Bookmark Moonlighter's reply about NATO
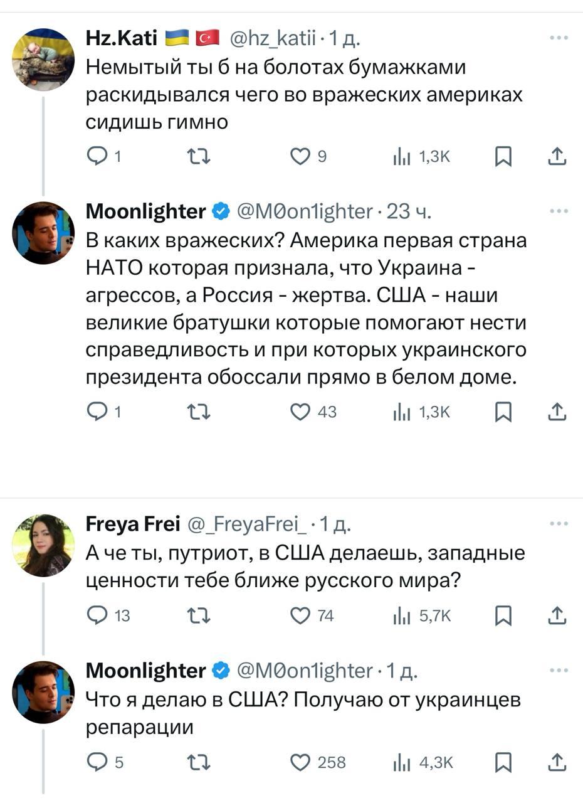Screen dimensions: 583x803 pos(503,412)
